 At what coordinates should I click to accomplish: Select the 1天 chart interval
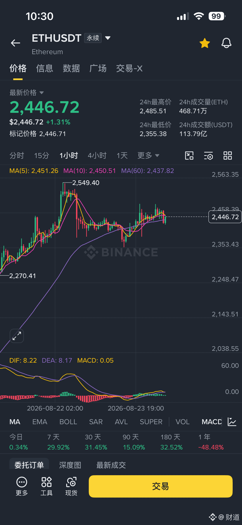(x=122, y=155)
